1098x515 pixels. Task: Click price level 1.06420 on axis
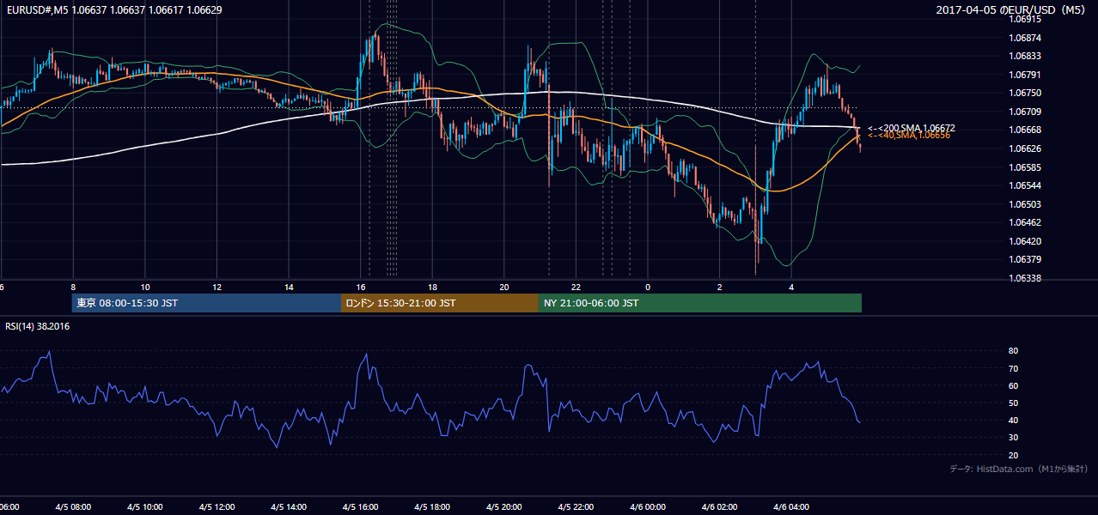[x=1024, y=241]
